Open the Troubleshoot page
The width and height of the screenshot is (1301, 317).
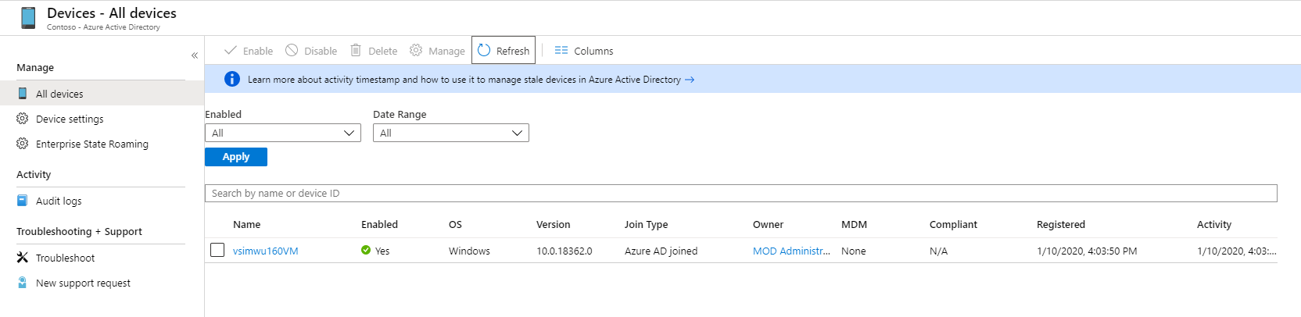point(65,258)
